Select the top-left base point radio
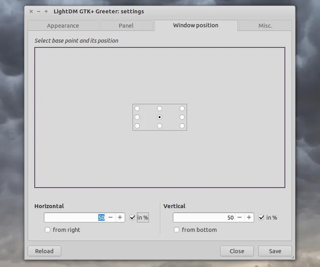 click(137, 108)
